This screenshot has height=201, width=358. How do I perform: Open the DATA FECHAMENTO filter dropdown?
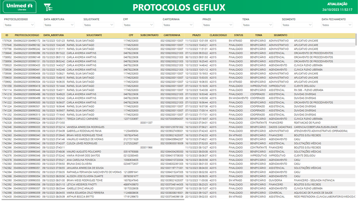[x=337, y=25]
